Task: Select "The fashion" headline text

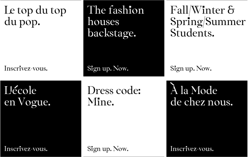Action: 115,10
